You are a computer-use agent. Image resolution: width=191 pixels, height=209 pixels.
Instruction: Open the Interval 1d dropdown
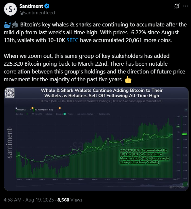click(38, 114)
